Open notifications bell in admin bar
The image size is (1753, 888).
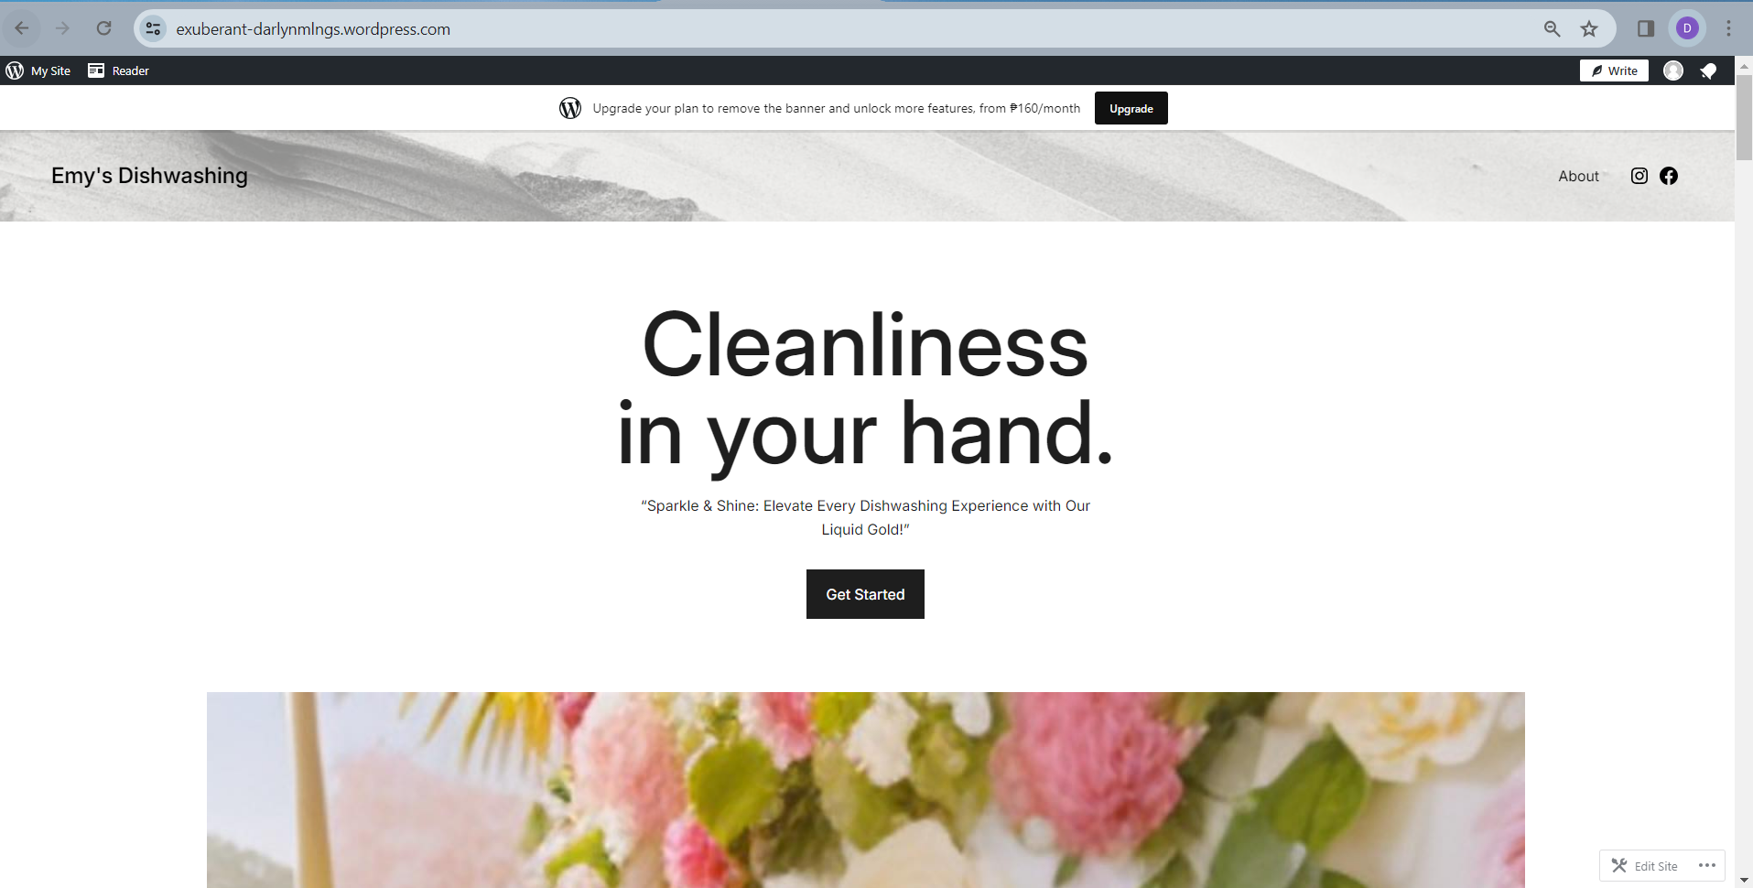(x=1708, y=70)
